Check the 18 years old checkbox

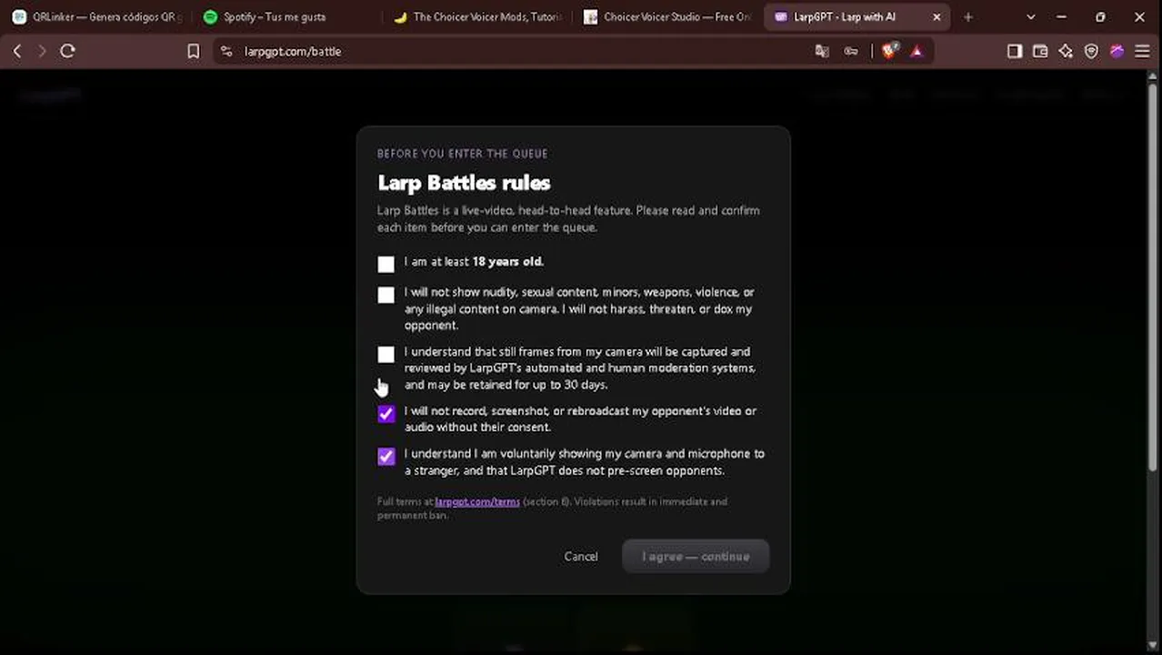(x=386, y=264)
